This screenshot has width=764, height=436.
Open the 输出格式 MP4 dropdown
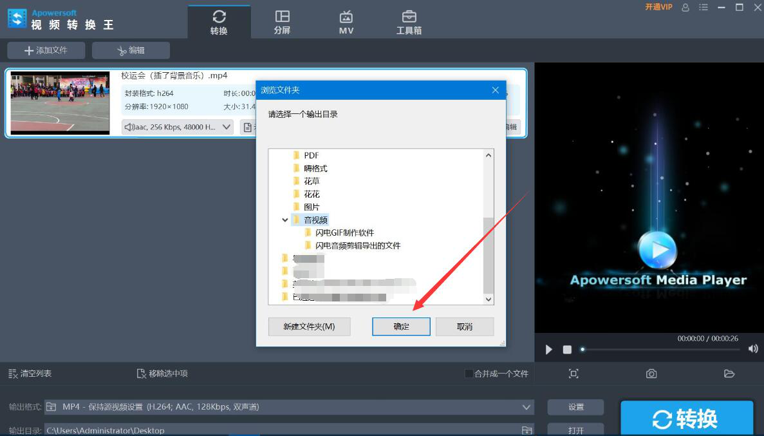pyautogui.click(x=289, y=407)
